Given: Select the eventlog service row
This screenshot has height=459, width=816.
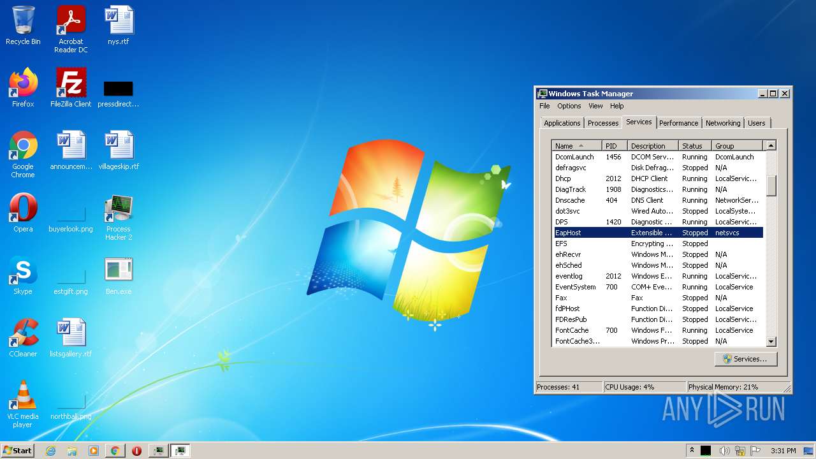Looking at the screenshot, I should pyautogui.click(x=657, y=276).
